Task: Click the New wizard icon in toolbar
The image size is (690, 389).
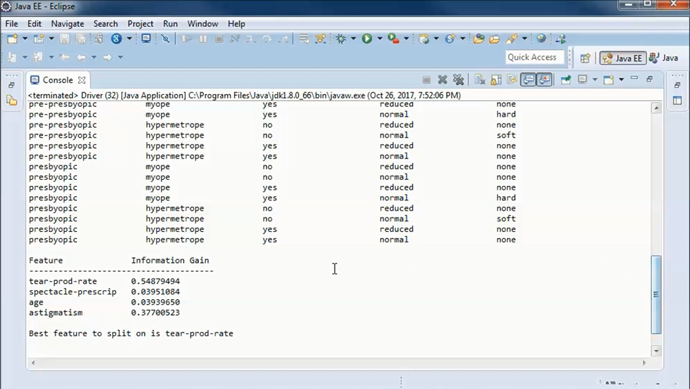Action: [12, 38]
